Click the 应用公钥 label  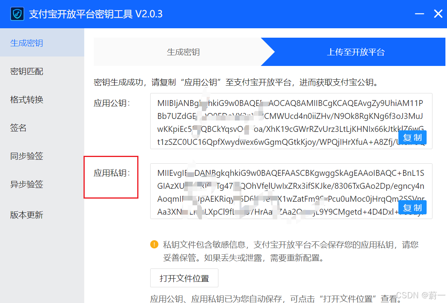point(112,103)
